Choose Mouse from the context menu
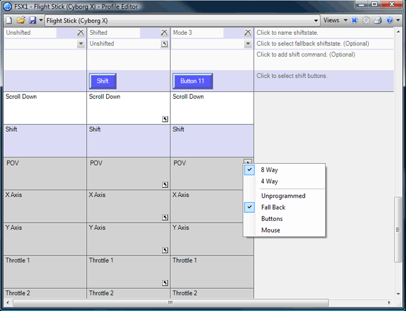The height and width of the screenshot is (311, 406). [284, 230]
